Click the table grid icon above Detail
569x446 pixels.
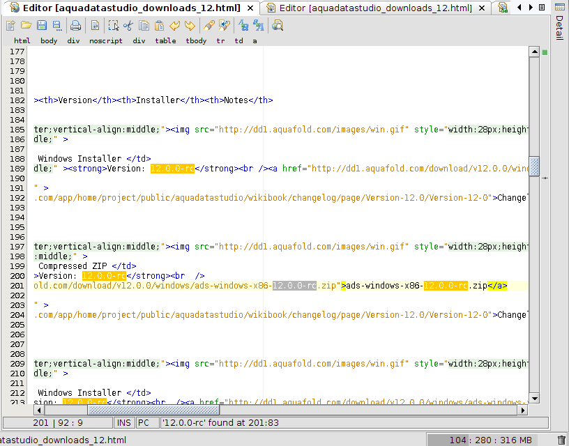click(x=559, y=7)
